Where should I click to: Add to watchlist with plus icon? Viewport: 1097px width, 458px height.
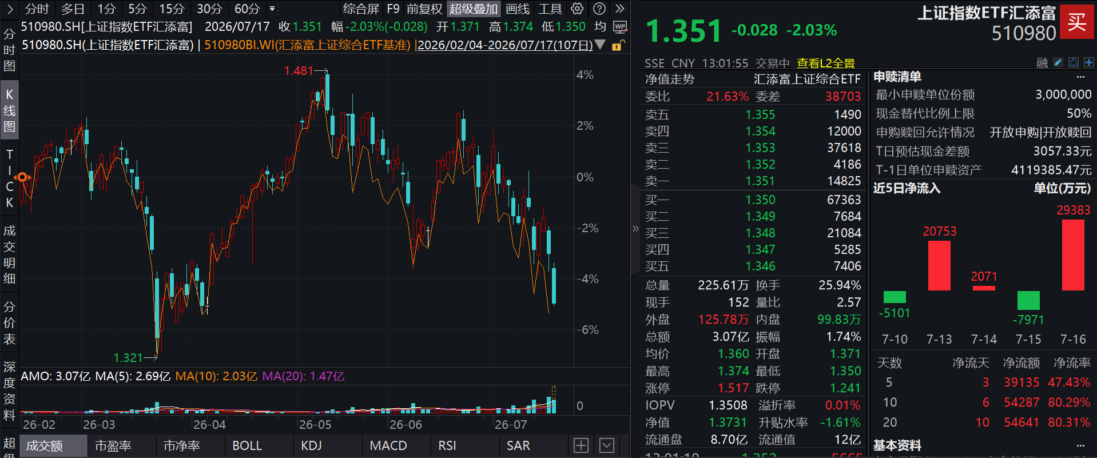(1088, 62)
